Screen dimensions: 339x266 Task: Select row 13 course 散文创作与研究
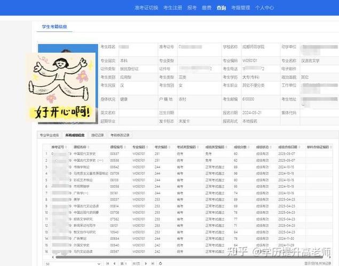pos(84,232)
